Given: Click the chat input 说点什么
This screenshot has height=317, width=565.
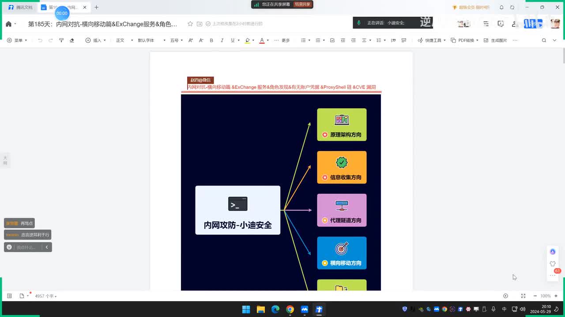Looking at the screenshot, I should click(x=27, y=247).
